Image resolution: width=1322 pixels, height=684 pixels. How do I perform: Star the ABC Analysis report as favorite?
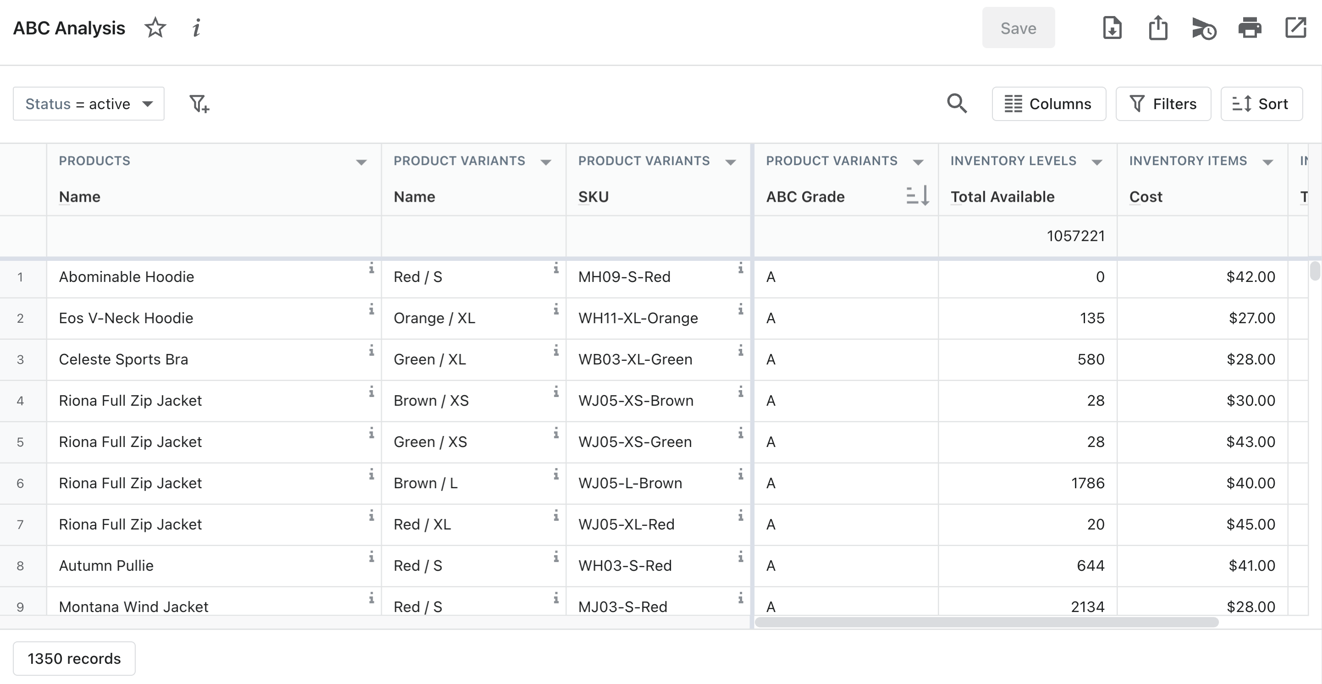click(155, 28)
